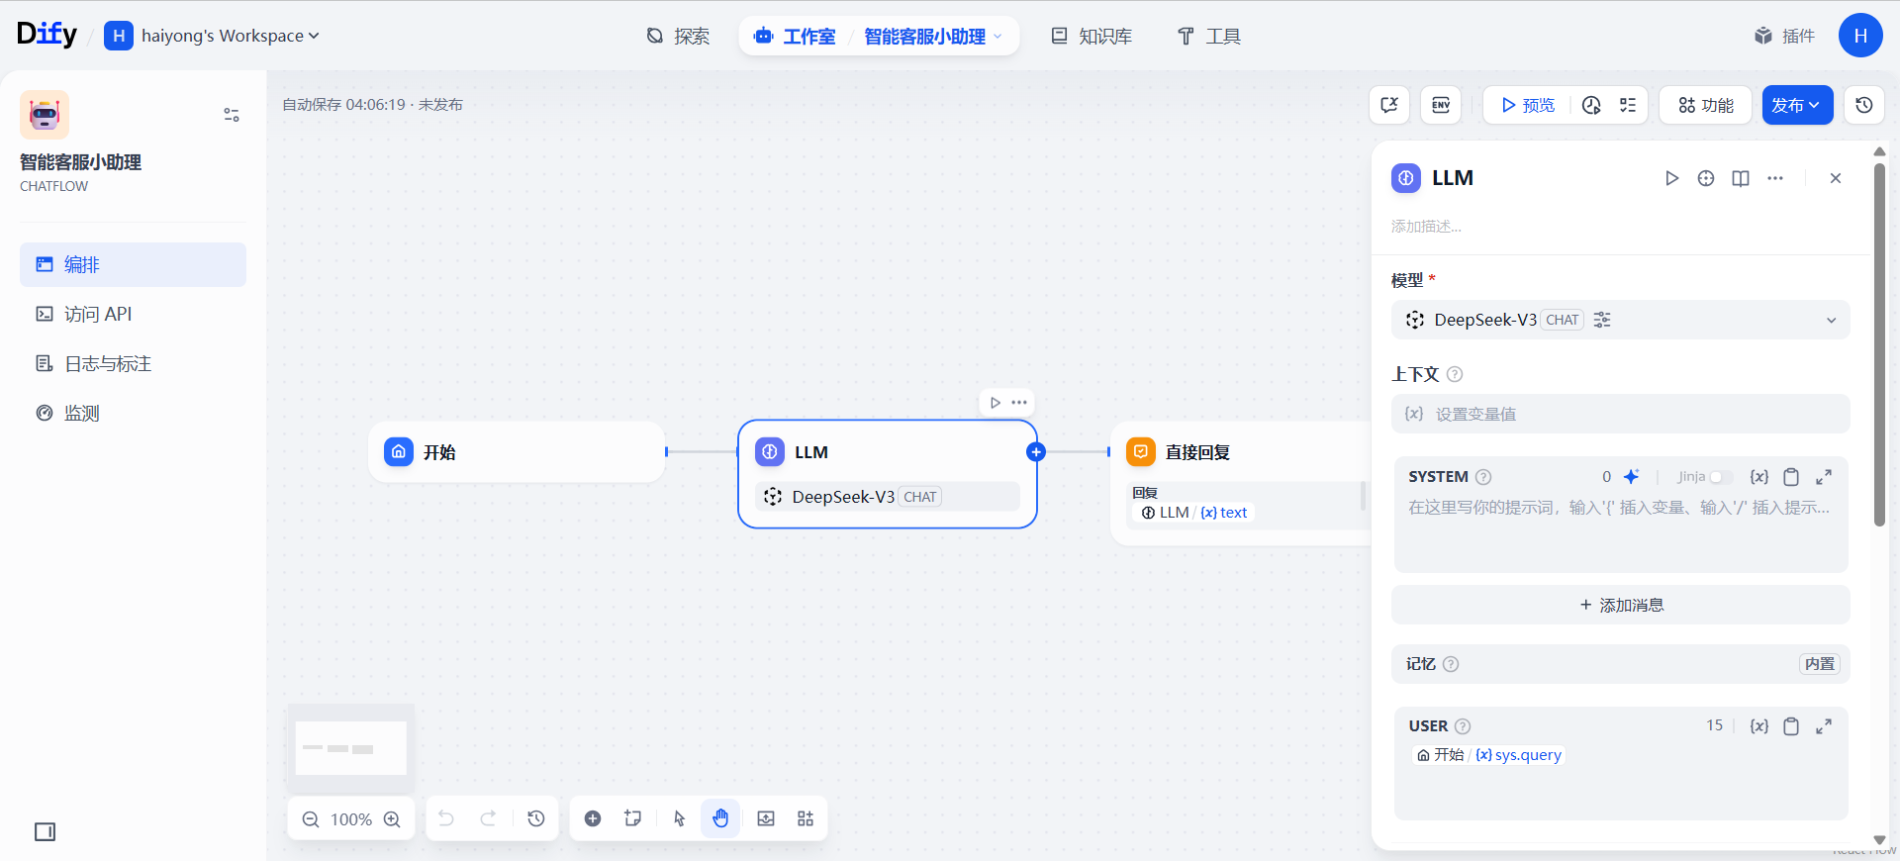Select the LLM node on canvas
This screenshot has width=1900, height=861.
pyautogui.click(x=888, y=474)
